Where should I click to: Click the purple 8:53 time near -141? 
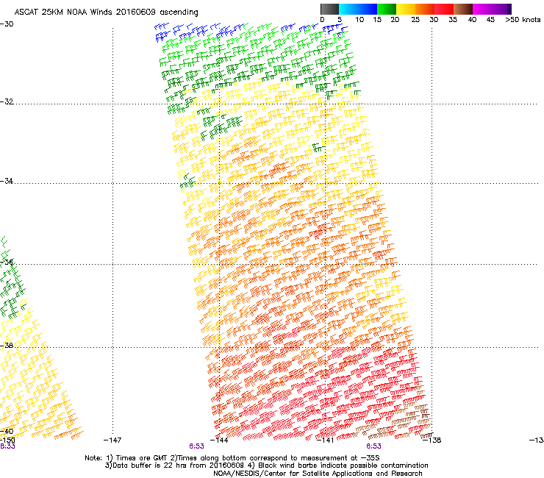coord(373,446)
